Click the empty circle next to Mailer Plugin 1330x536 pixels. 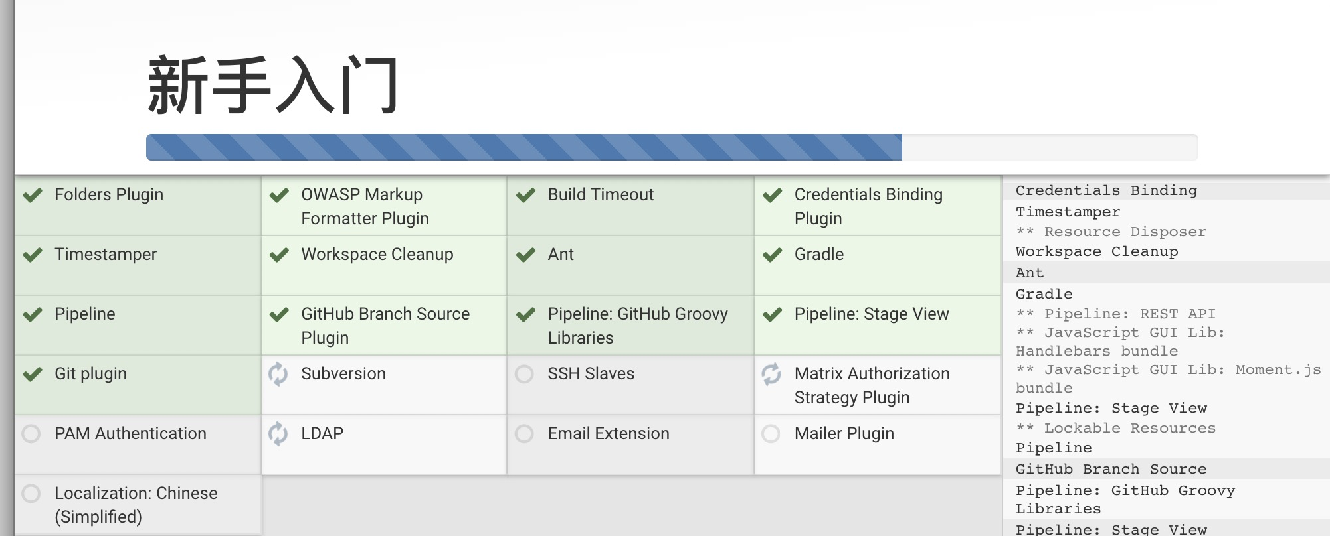click(x=771, y=434)
